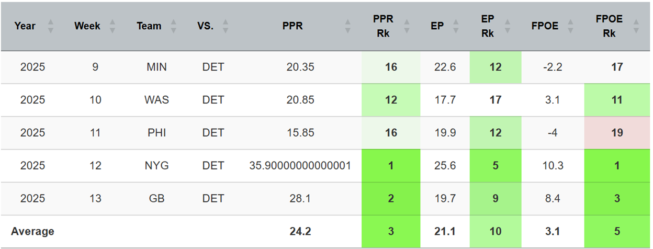
Task: Sort the EP column via arrows
Action: point(456,26)
